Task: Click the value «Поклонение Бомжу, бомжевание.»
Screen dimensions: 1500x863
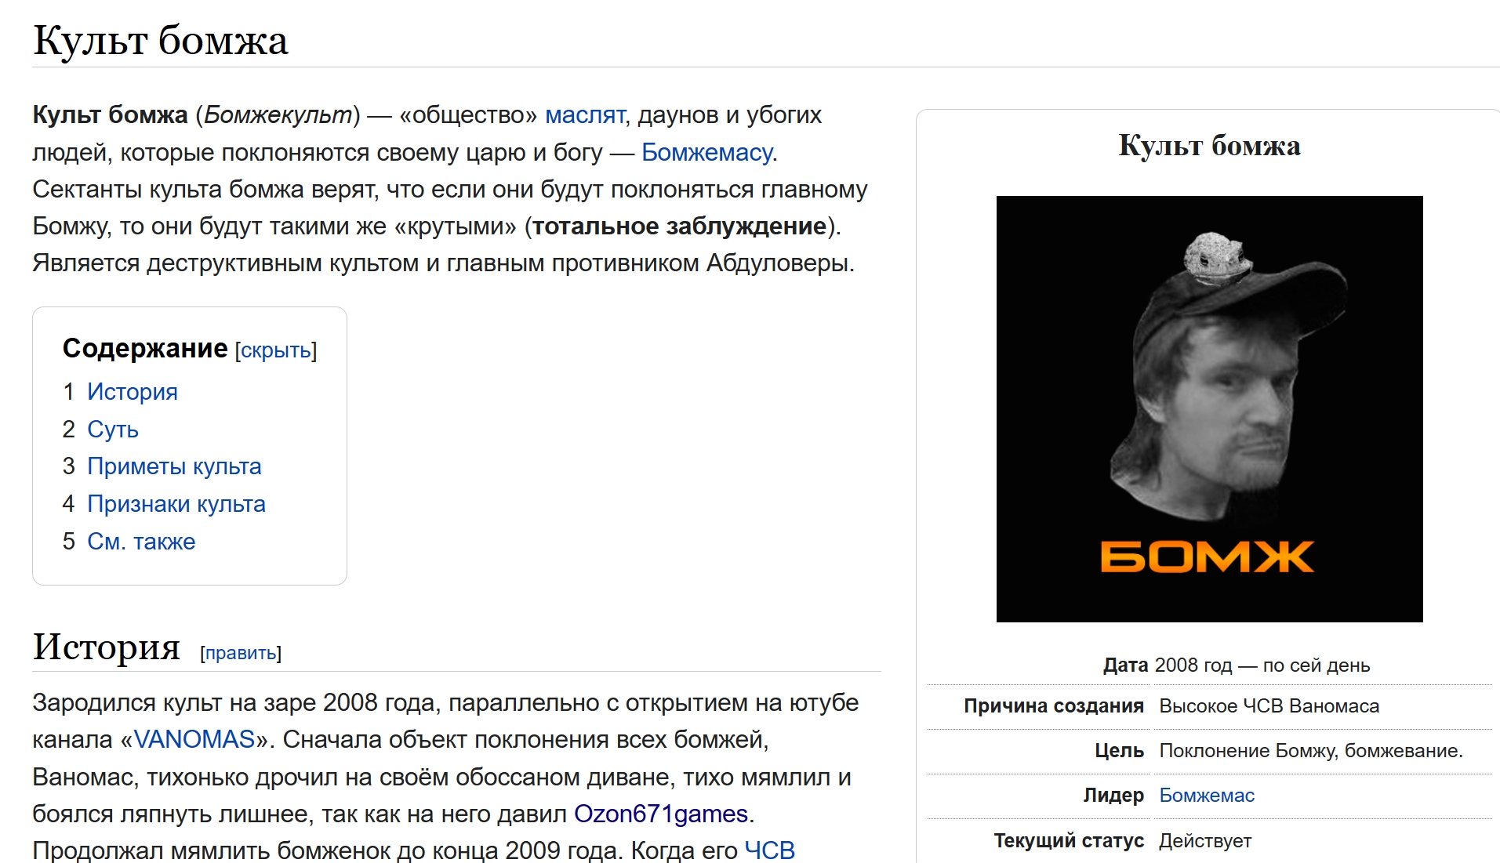Action: [x=1311, y=751]
